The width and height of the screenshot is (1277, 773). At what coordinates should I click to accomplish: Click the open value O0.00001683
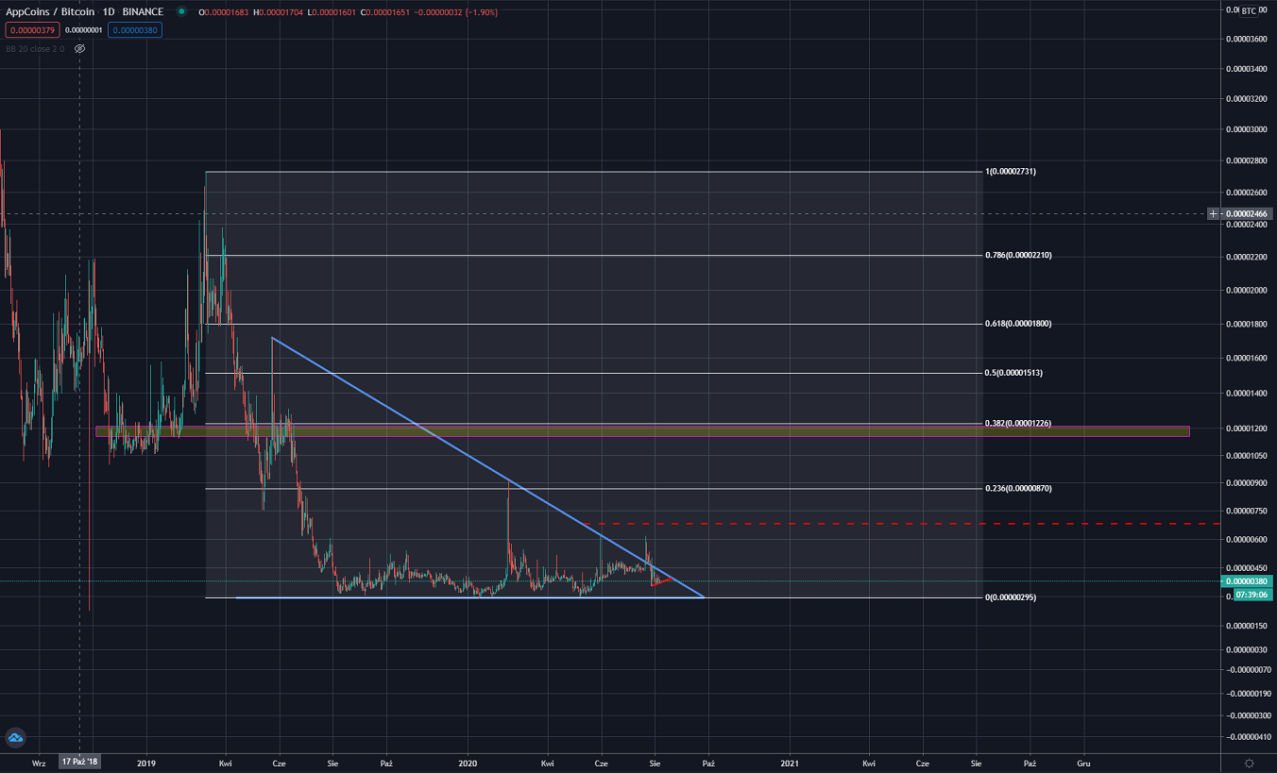(x=223, y=12)
